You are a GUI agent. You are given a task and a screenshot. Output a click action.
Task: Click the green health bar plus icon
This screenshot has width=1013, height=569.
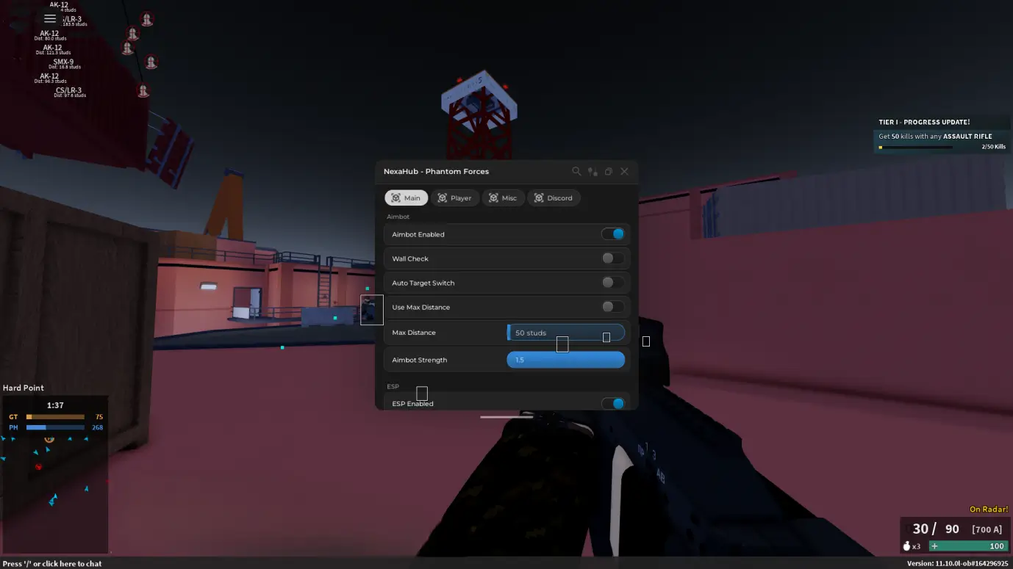click(934, 546)
